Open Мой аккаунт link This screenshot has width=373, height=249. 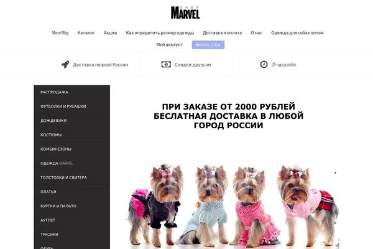[169, 45]
